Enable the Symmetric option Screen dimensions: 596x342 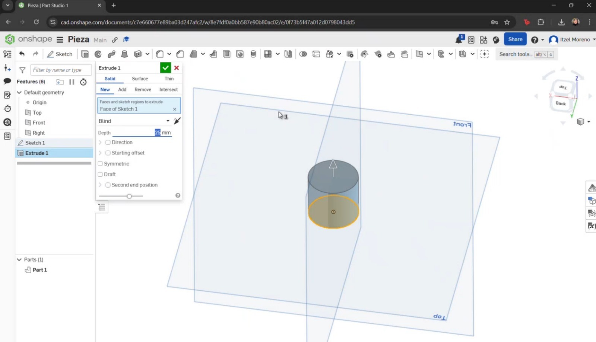pos(100,164)
